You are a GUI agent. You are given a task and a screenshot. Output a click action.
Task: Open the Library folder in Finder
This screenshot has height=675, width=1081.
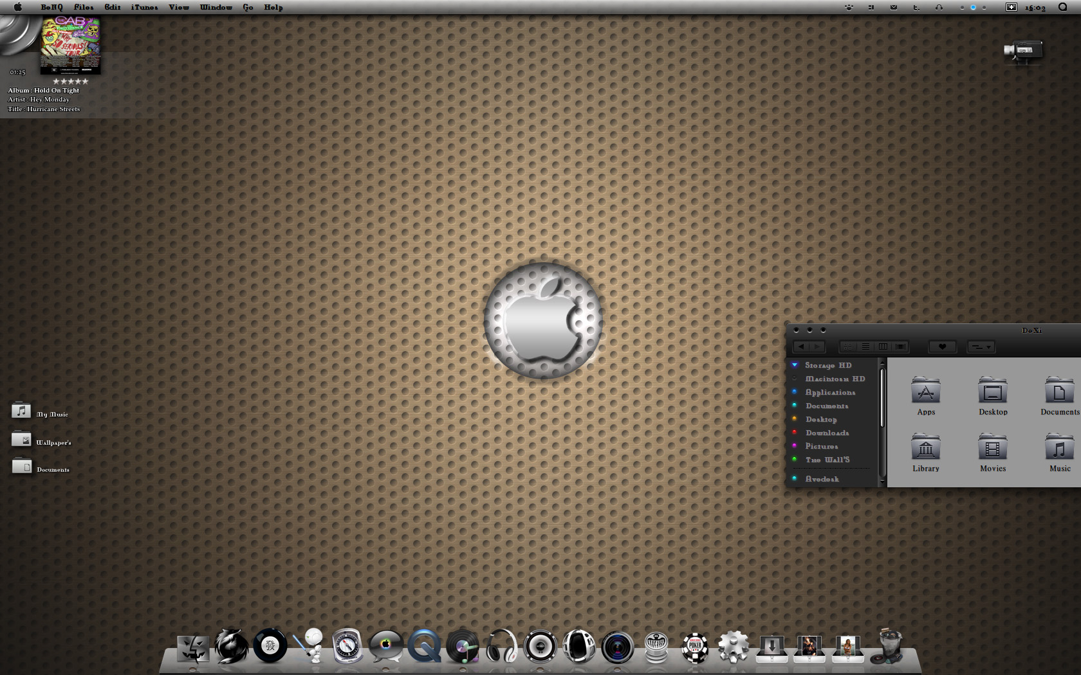point(926,453)
